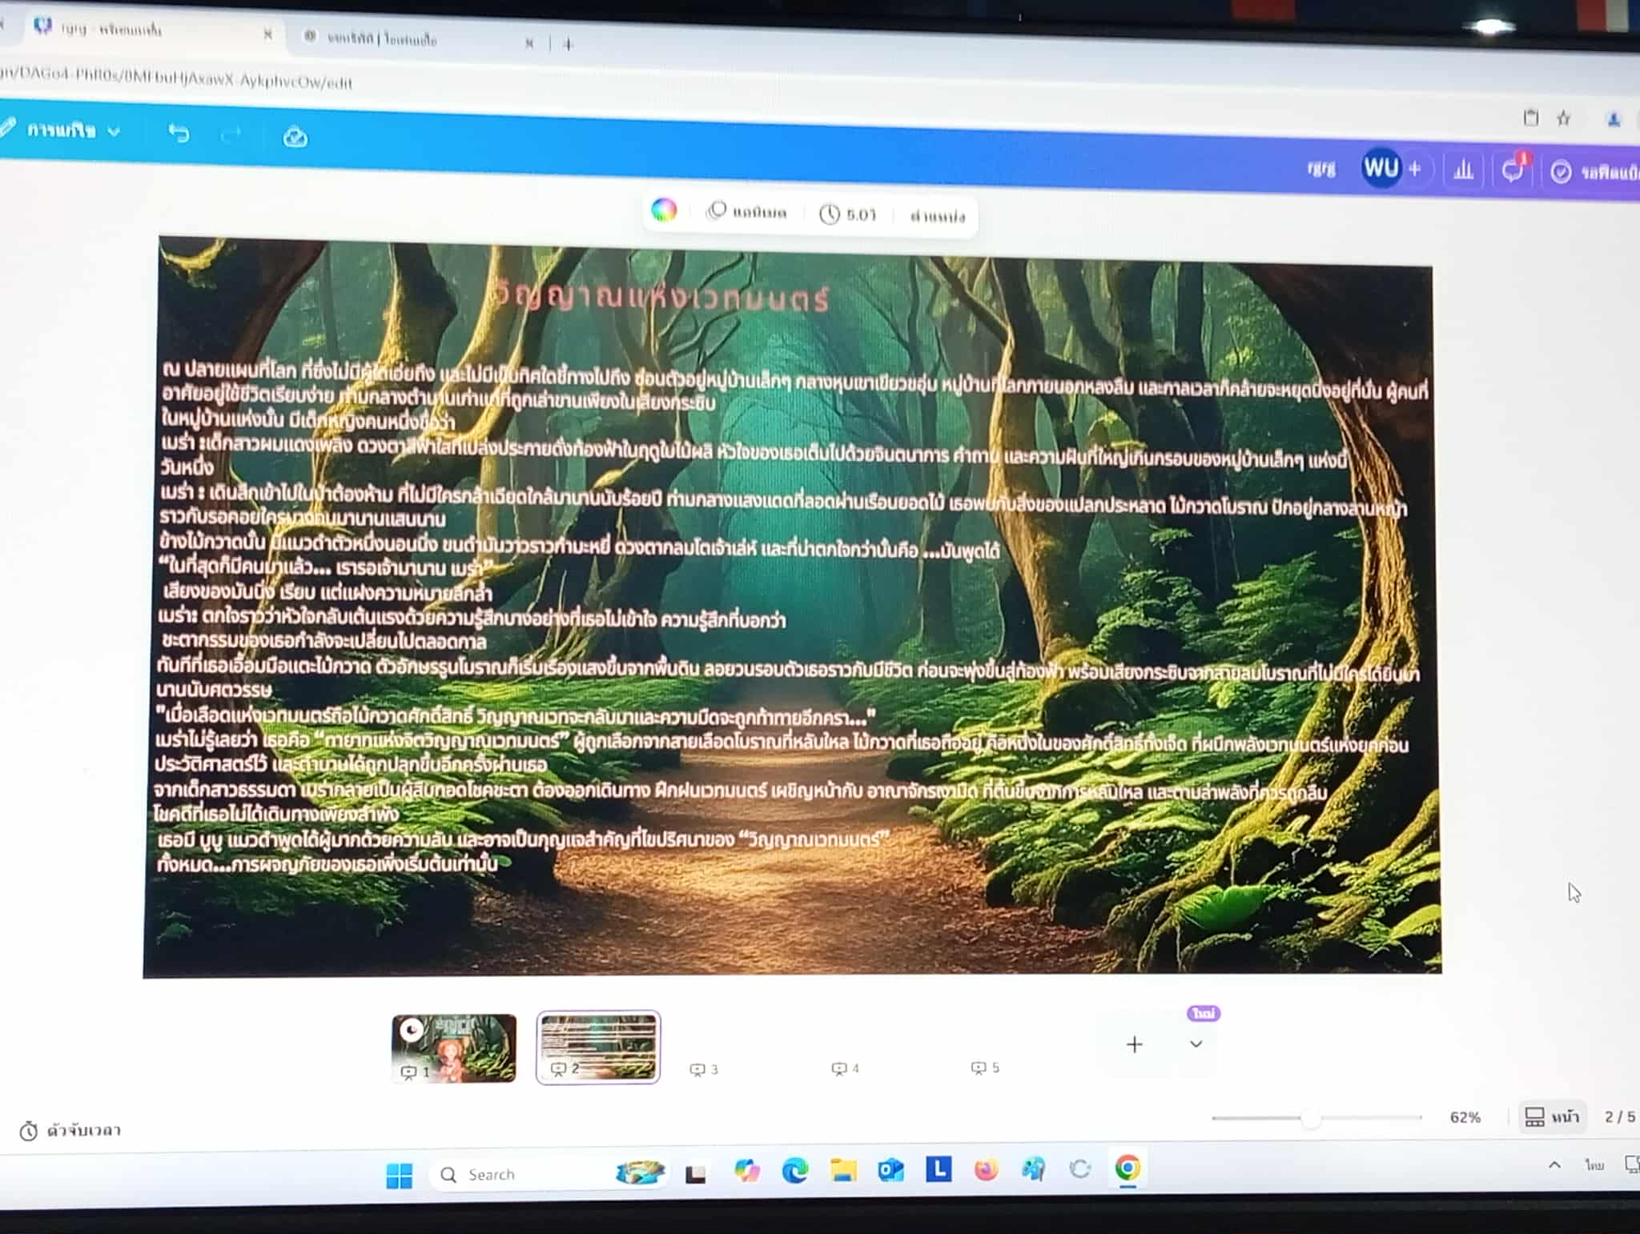Bookmark page with the star icon
1640x1234 pixels.
coord(1563,119)
